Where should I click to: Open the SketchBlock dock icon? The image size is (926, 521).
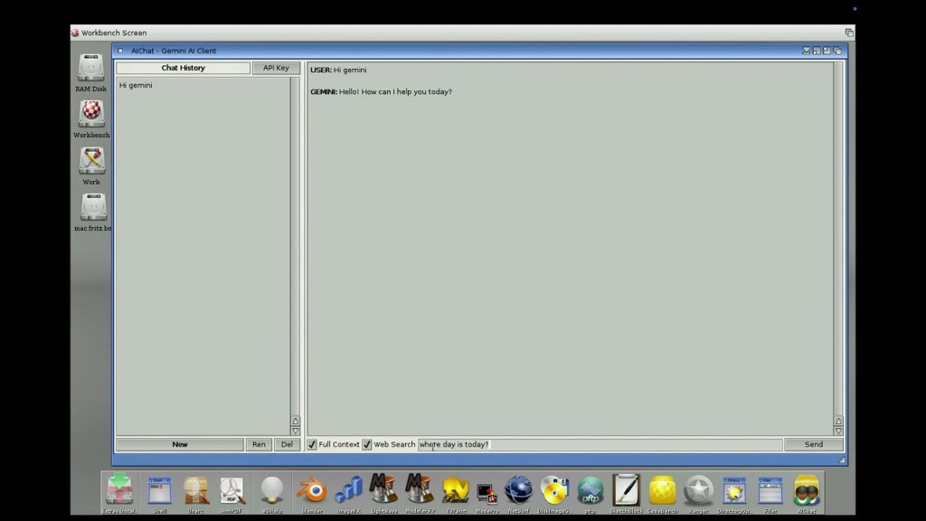tap(626, 490)
